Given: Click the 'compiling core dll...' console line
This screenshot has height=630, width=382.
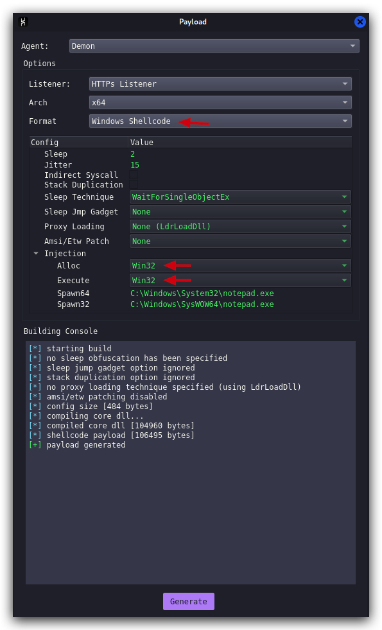Looking at the screenshot, I should (87, 416).
